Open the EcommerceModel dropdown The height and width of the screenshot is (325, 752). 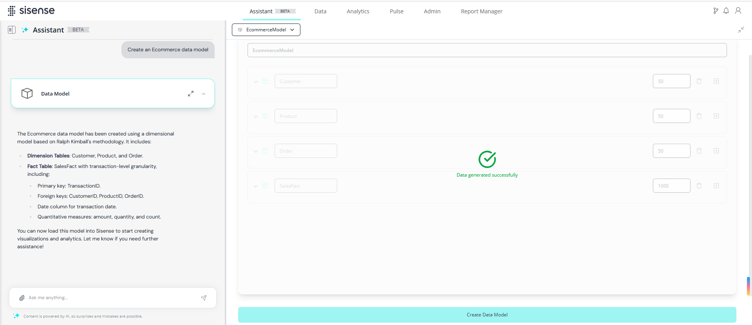tap(266, 30)
